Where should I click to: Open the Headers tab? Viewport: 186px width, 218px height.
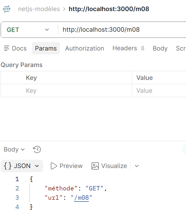128,48
